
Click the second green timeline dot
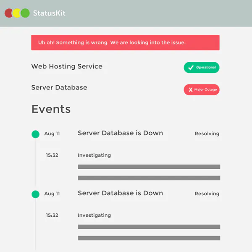36,194
